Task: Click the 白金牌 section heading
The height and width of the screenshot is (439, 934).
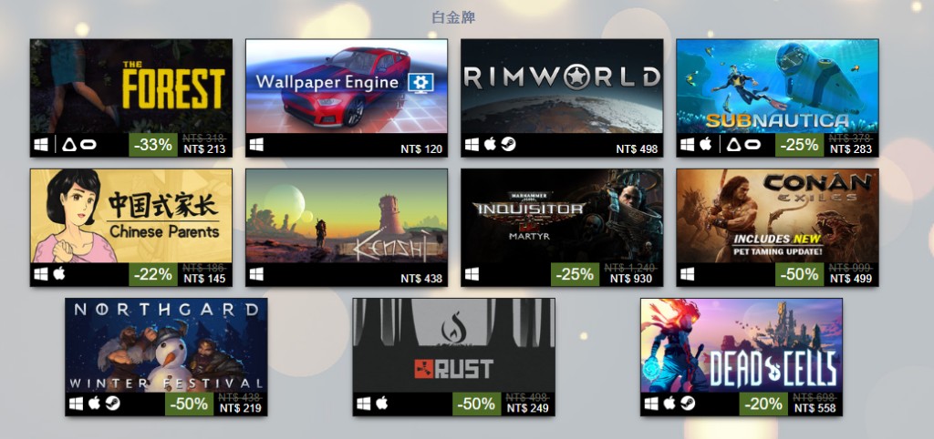Action: point(453,17)
